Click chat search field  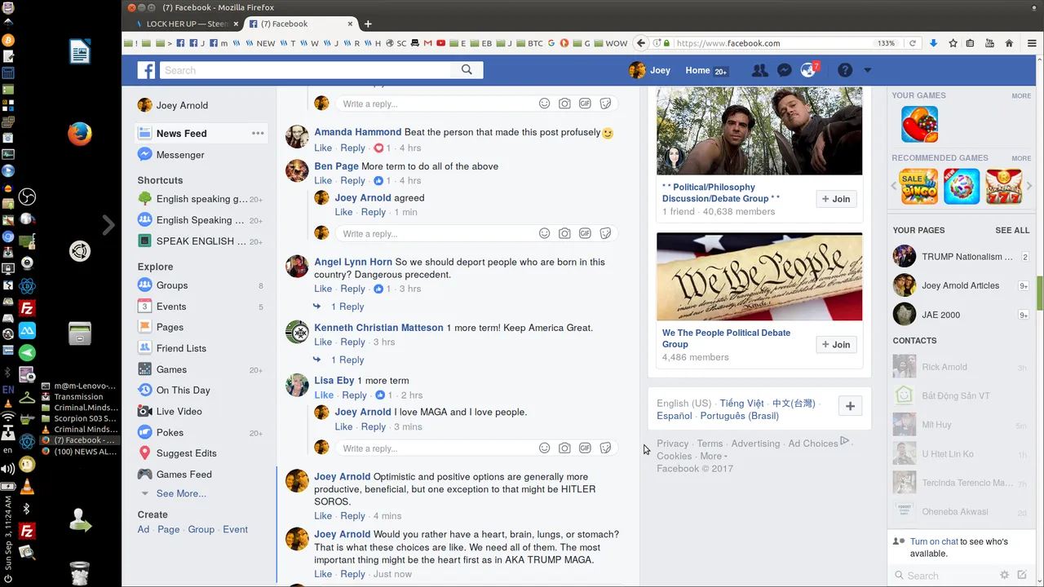pos(944,576)
